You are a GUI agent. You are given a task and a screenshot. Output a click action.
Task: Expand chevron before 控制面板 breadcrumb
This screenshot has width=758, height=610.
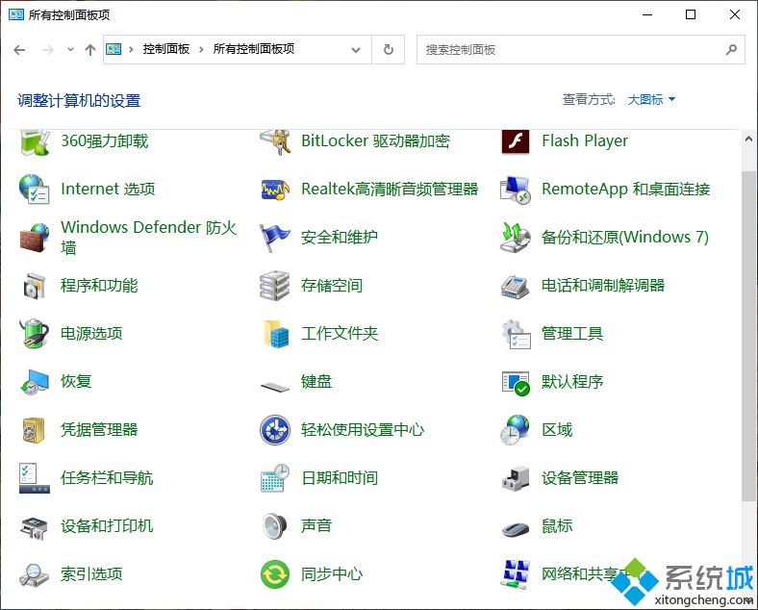(131, 49)
